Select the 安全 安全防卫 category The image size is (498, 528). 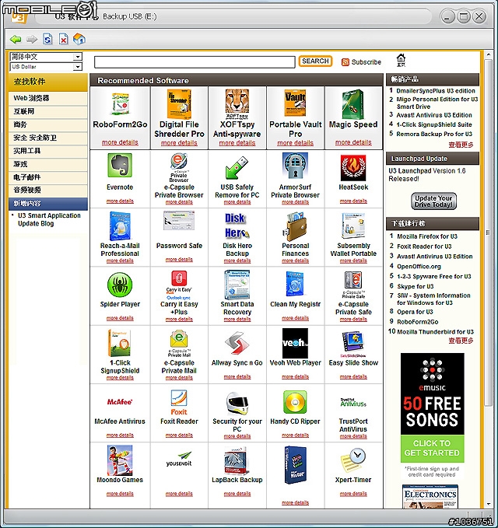click(x=48, y=138)
